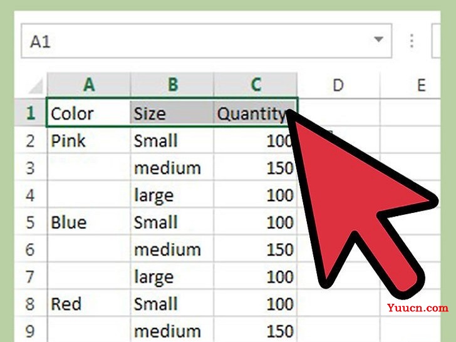Viewport: 456px width, 342px height.
Task: Click the large cell in row 4
Action: coord(172,195)
